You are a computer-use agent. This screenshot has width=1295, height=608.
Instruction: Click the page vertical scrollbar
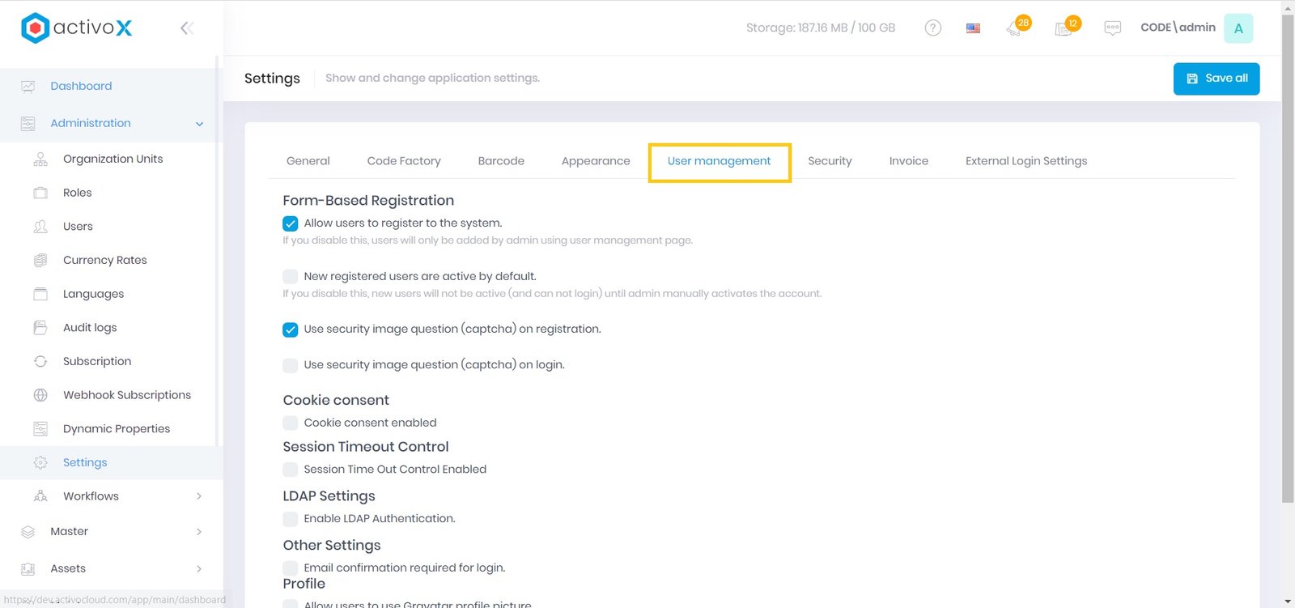click(1288, 259)
